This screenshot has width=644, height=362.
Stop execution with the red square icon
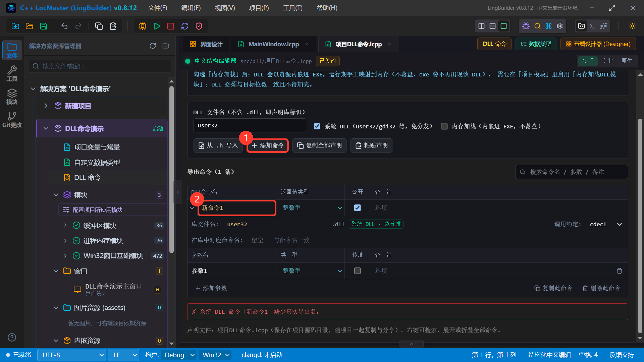coord(171,26)
